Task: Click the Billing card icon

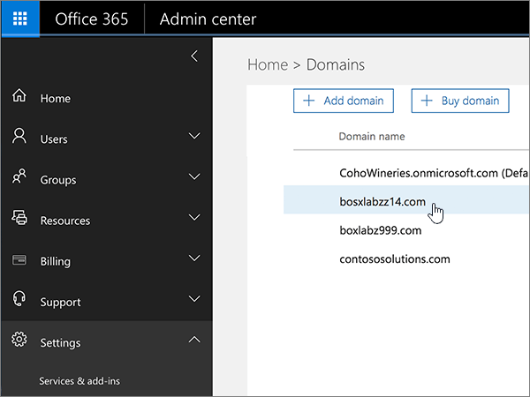Action: [19, 260]
